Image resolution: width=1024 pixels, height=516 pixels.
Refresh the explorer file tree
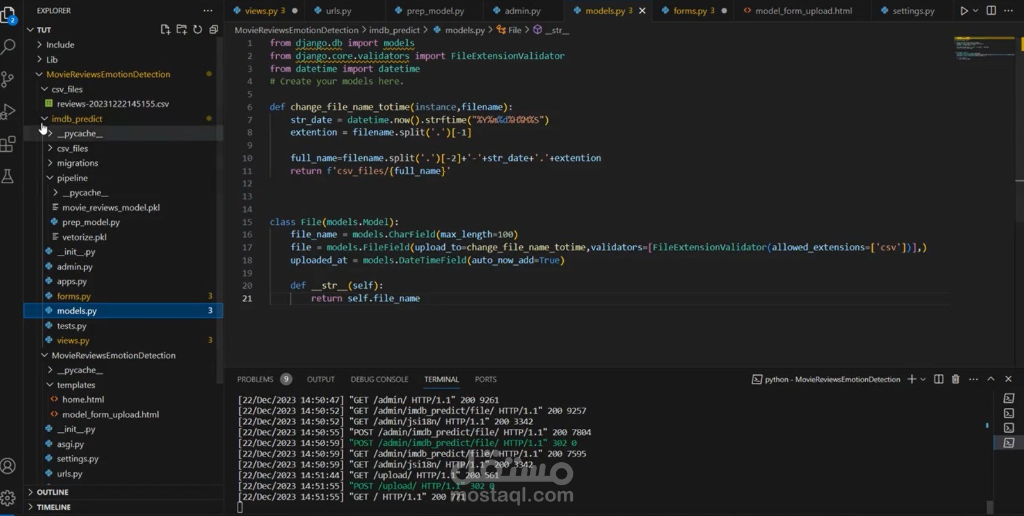[198, 29]
